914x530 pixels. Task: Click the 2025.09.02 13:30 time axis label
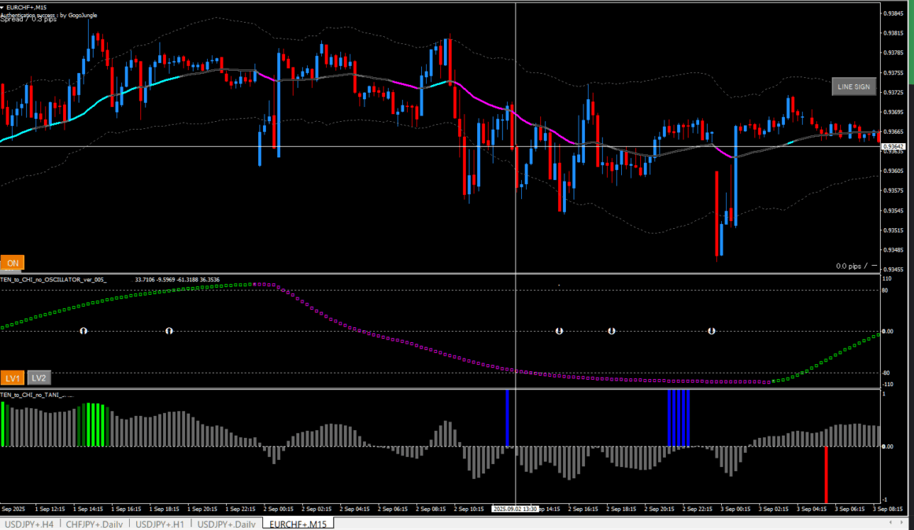[515, 510]
